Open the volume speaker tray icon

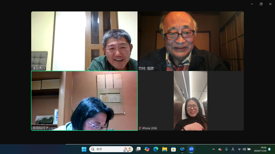pyautogui.click(x=244, y=149)
